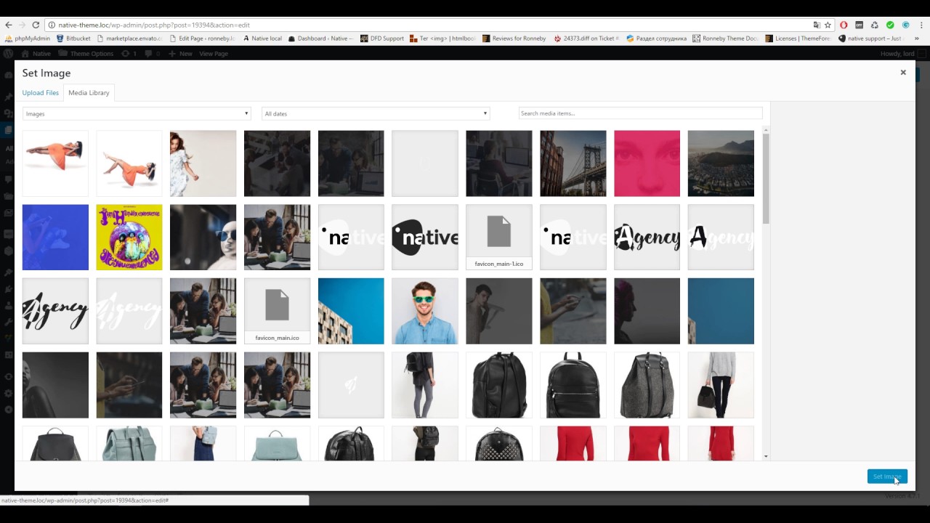Click the browser back arrow
930x523 pixels.
coord(9,25)
